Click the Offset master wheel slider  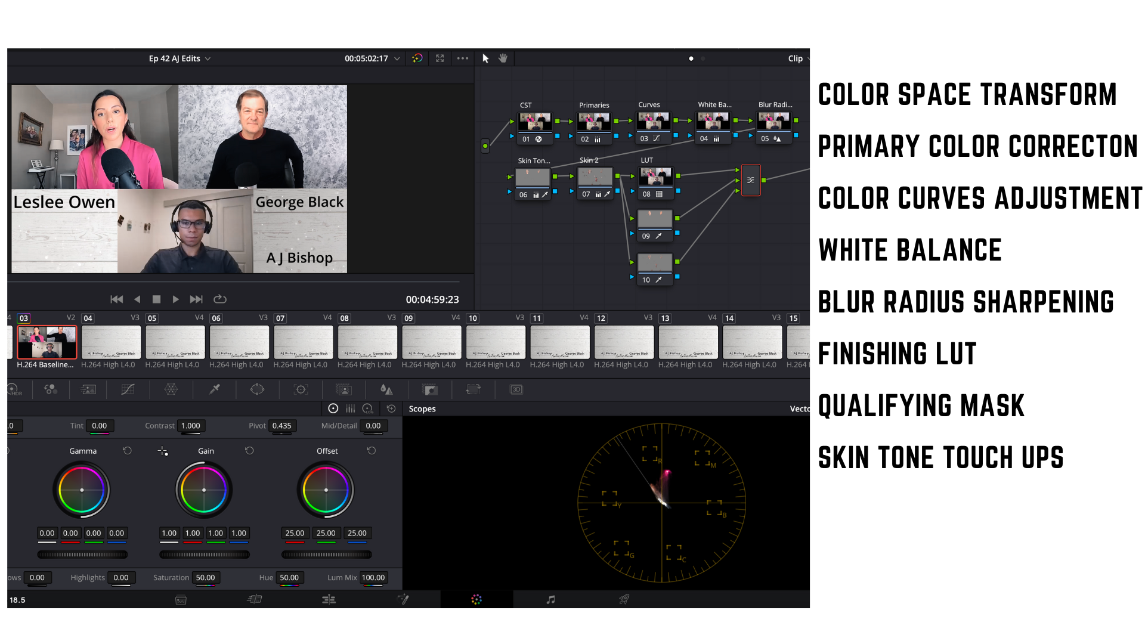326,555
